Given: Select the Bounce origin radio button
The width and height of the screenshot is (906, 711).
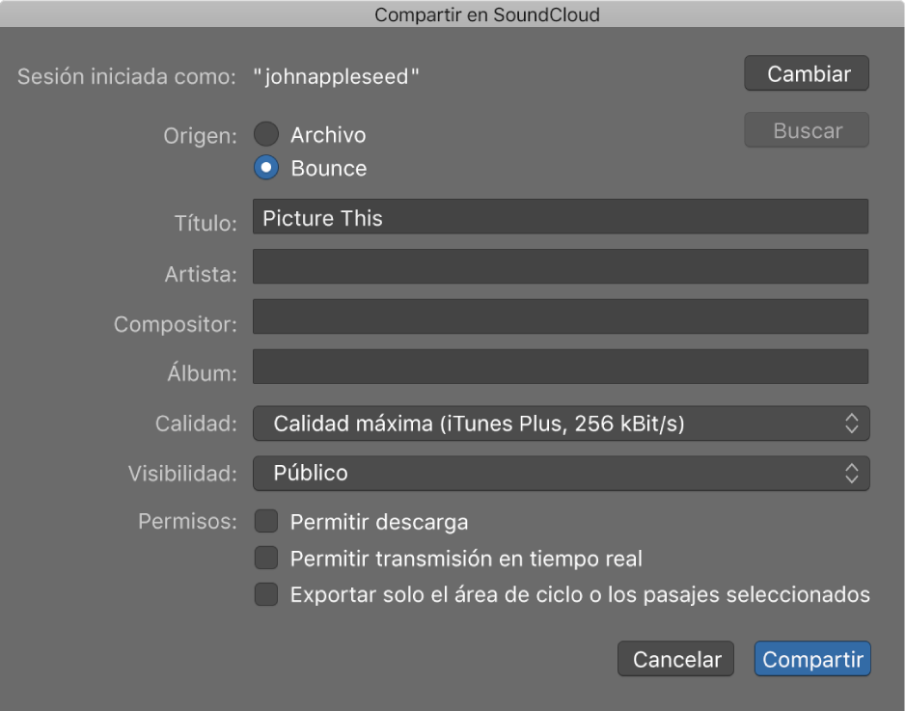Looking at the screenshot, I should (x=266, y=168).
